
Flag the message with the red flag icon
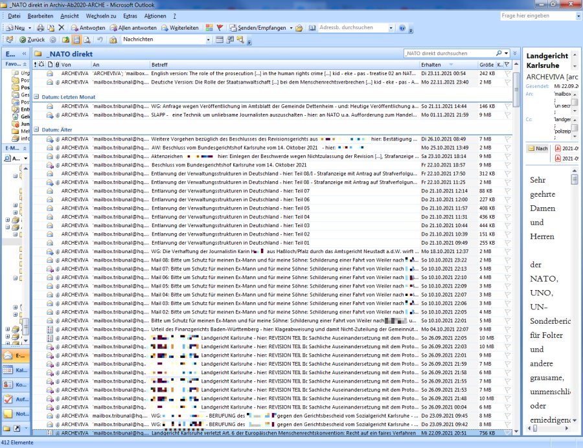click(220, 28)
